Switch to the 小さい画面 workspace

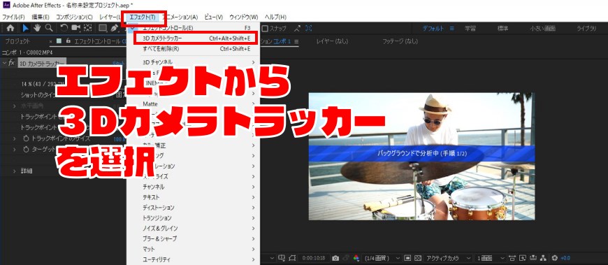tap(542, 29)
